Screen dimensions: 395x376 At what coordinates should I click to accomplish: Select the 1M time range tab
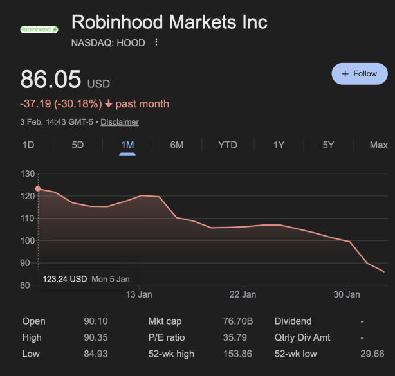tap(127, 145)
